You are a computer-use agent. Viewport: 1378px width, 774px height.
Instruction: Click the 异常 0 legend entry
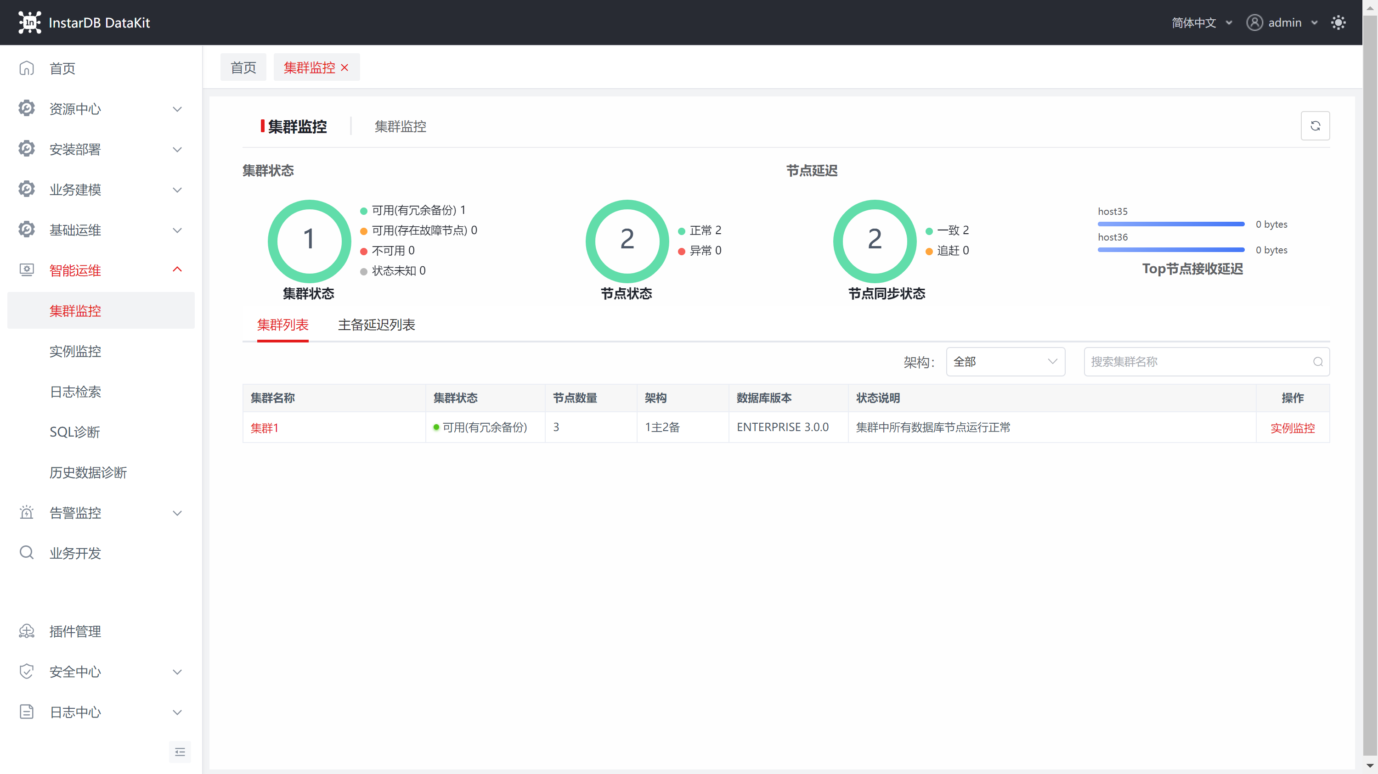point(700,251)
